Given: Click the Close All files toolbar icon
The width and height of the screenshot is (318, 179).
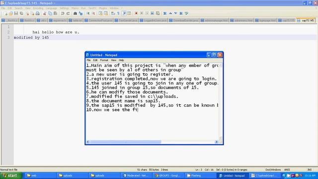Looking at the screenshot, I should tap(32, 13).
